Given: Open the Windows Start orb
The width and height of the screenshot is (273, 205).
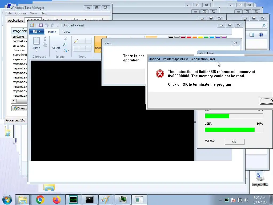Looking at the screenshot, I should pyautogui.click(x=7, y=200).
